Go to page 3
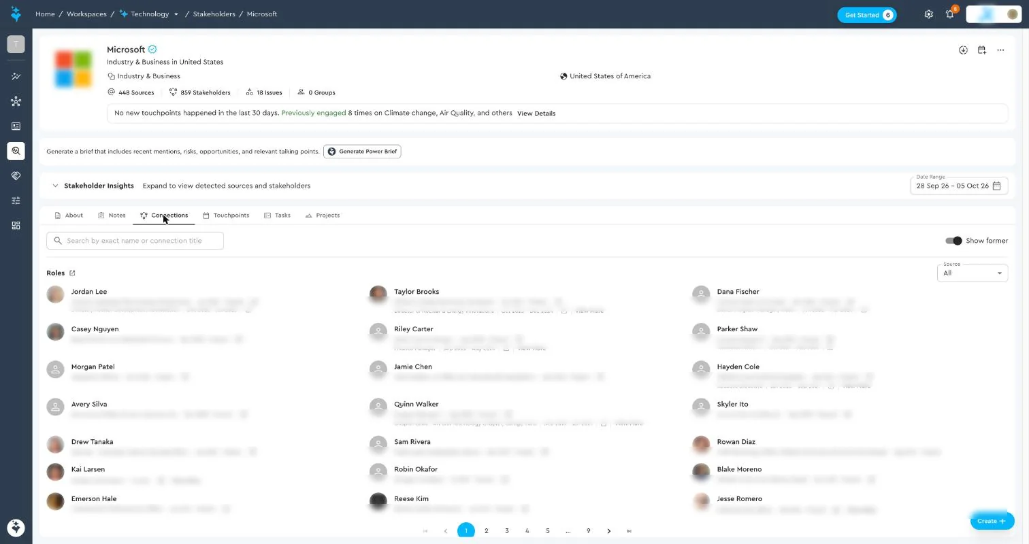Viewport: 1029px width, 544px height. pyautogui.click(x=506, y=531)
